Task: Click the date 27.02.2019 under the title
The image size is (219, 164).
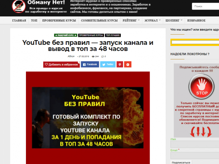Action: click(84, 56)
